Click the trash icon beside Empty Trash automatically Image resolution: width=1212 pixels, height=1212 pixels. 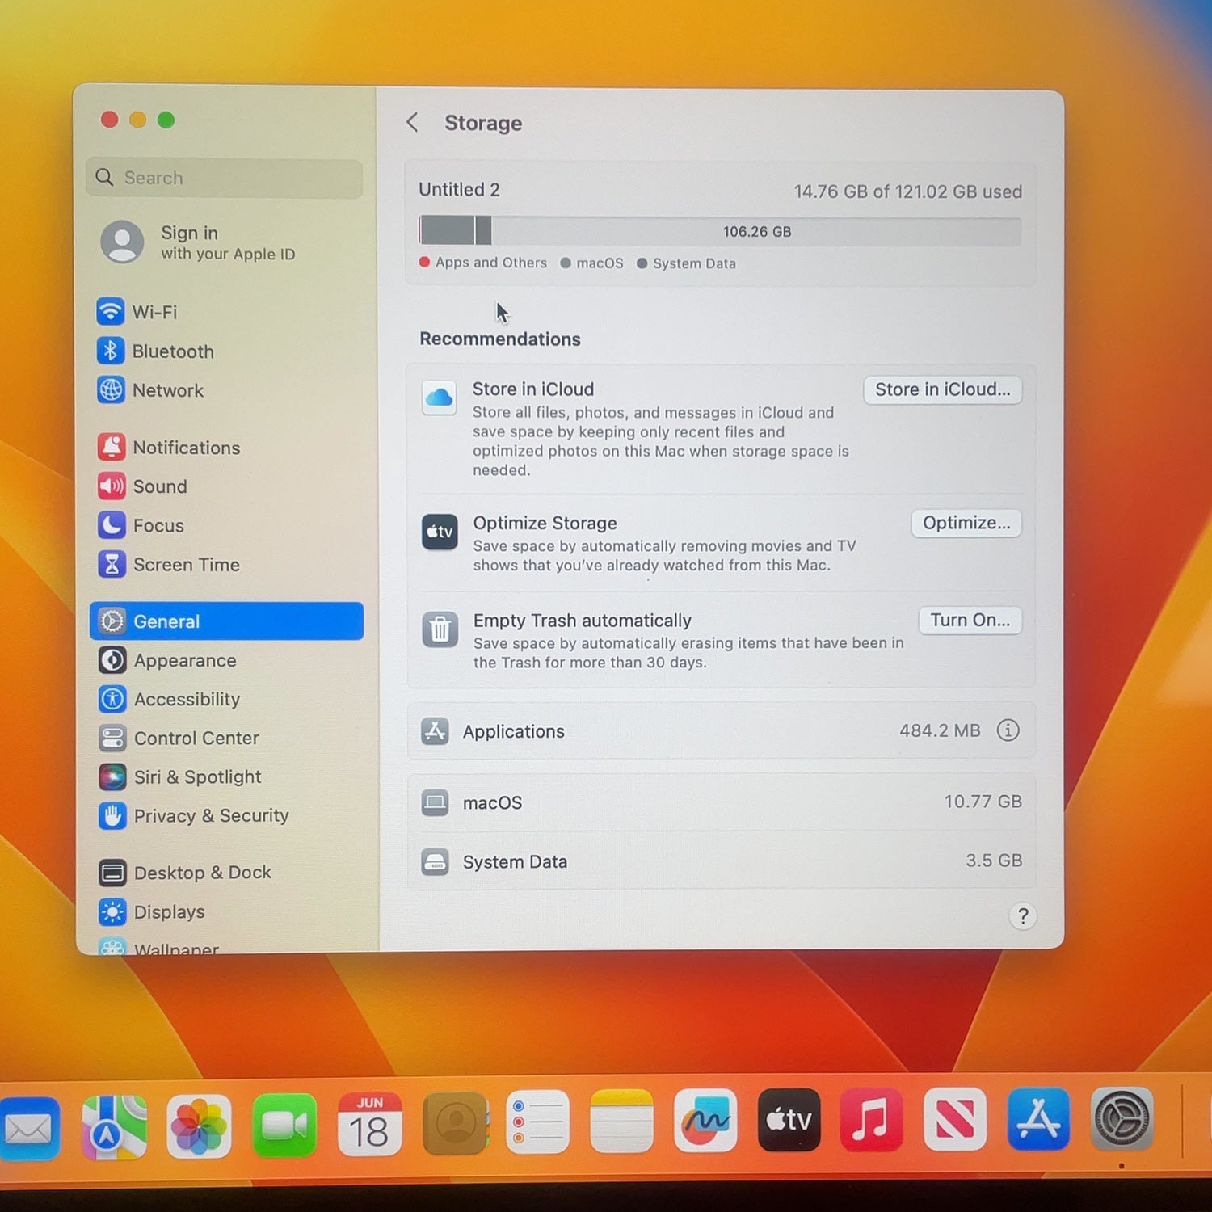440,629
